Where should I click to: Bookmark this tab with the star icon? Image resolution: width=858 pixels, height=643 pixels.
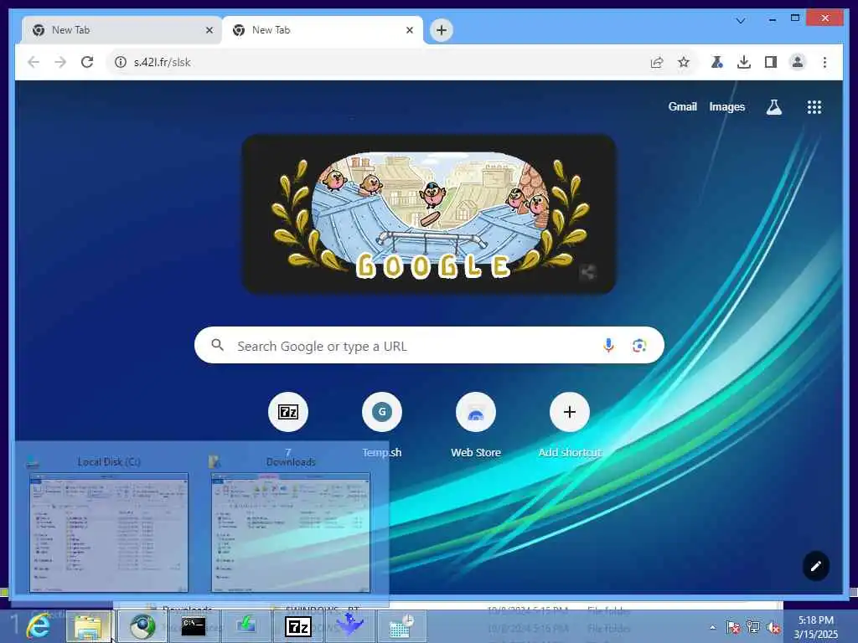pos(684,62)
